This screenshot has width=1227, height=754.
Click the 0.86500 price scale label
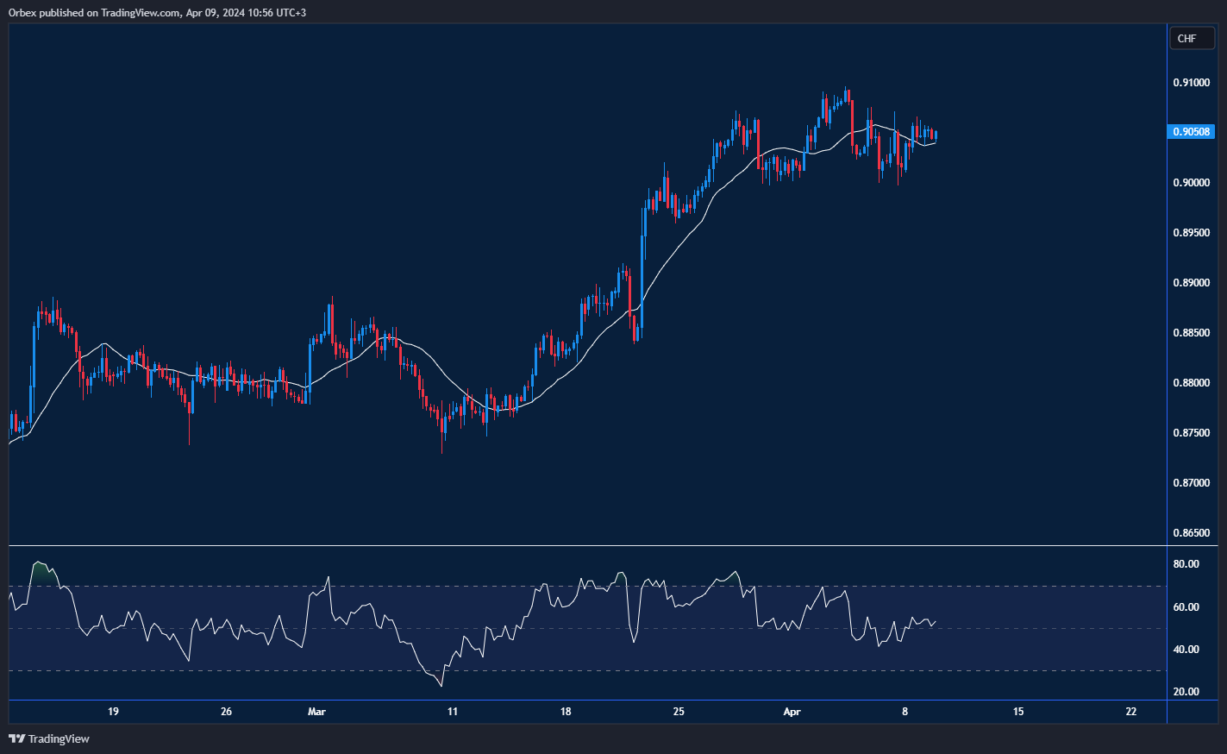tap(1191, 533)
